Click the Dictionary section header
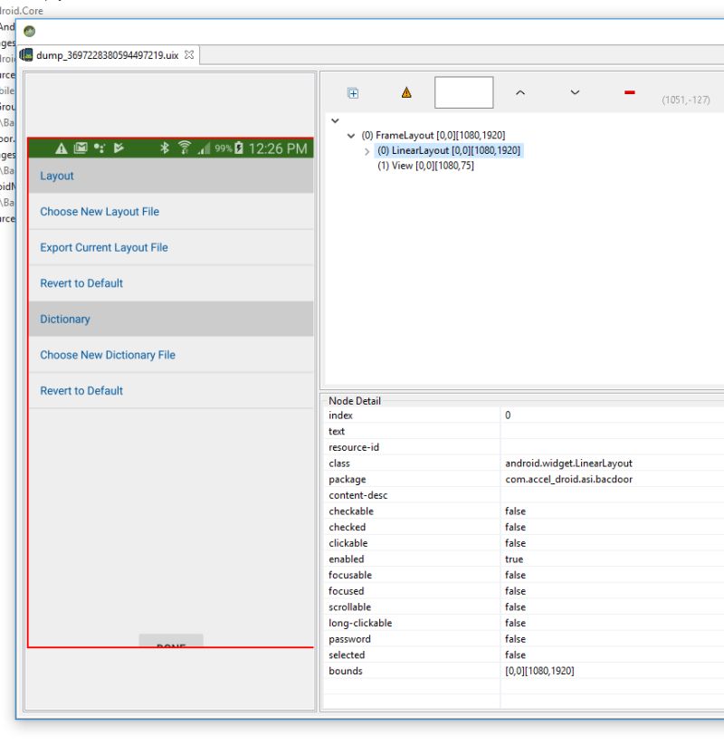The height and width of the screenshot is (745, 724). click(x=171, y=319)
